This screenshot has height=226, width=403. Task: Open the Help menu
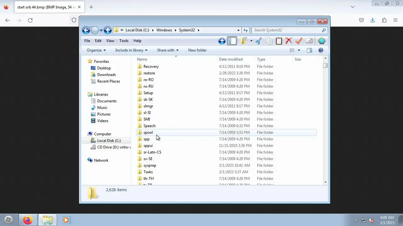coord(137,41)
